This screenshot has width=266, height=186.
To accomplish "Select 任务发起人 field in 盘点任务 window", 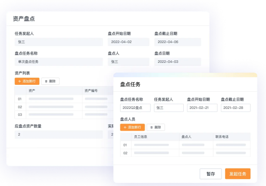I will click(169, 108).
